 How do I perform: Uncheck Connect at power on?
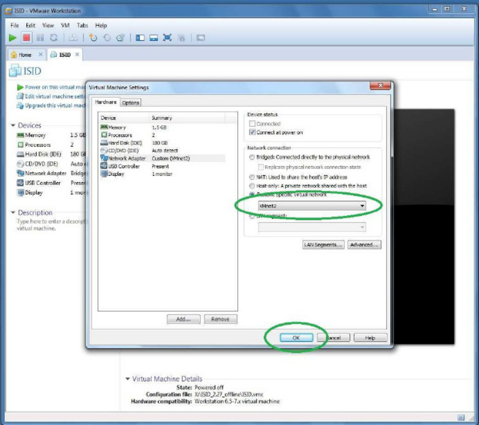coord(252,132)
